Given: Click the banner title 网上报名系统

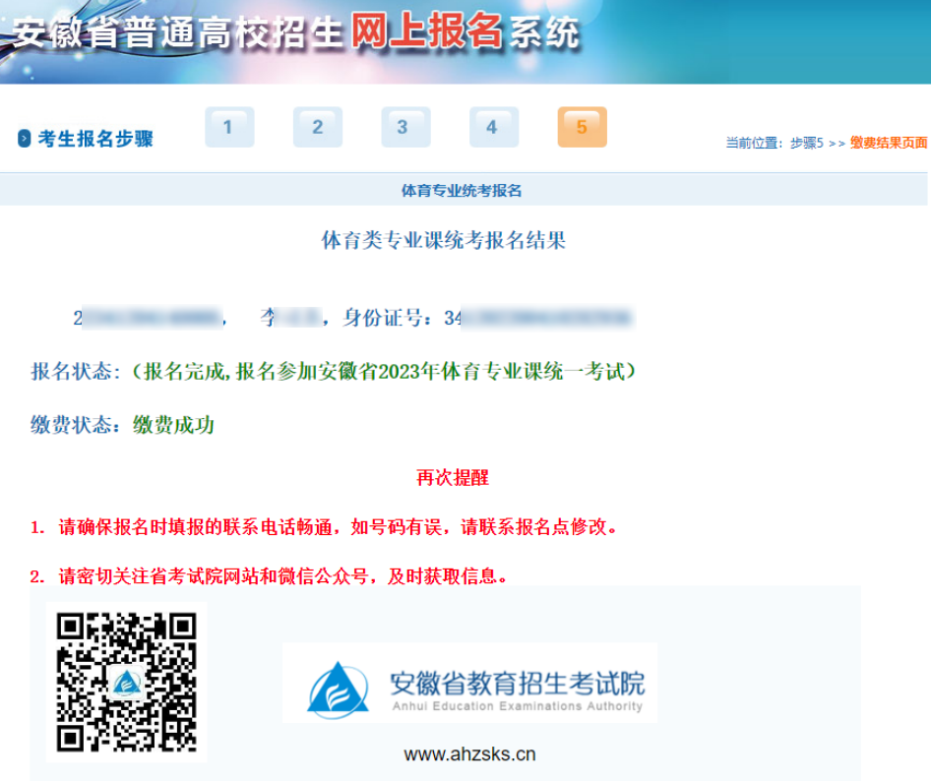Looking at the screenshot, I should pyautogui.click(x=463, y=34).
